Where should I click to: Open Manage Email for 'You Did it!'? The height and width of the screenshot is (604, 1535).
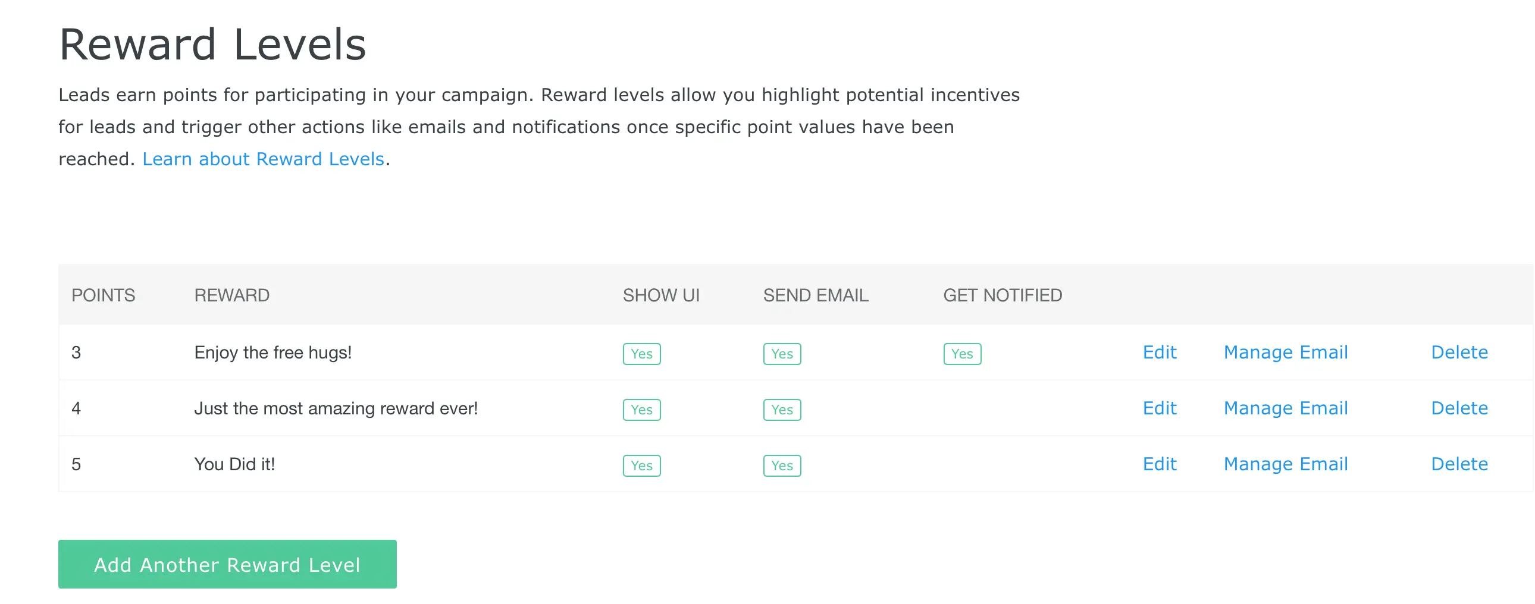point(1285,465)
